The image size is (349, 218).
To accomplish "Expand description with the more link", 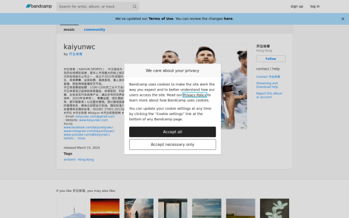I will [x=81, y=138].
